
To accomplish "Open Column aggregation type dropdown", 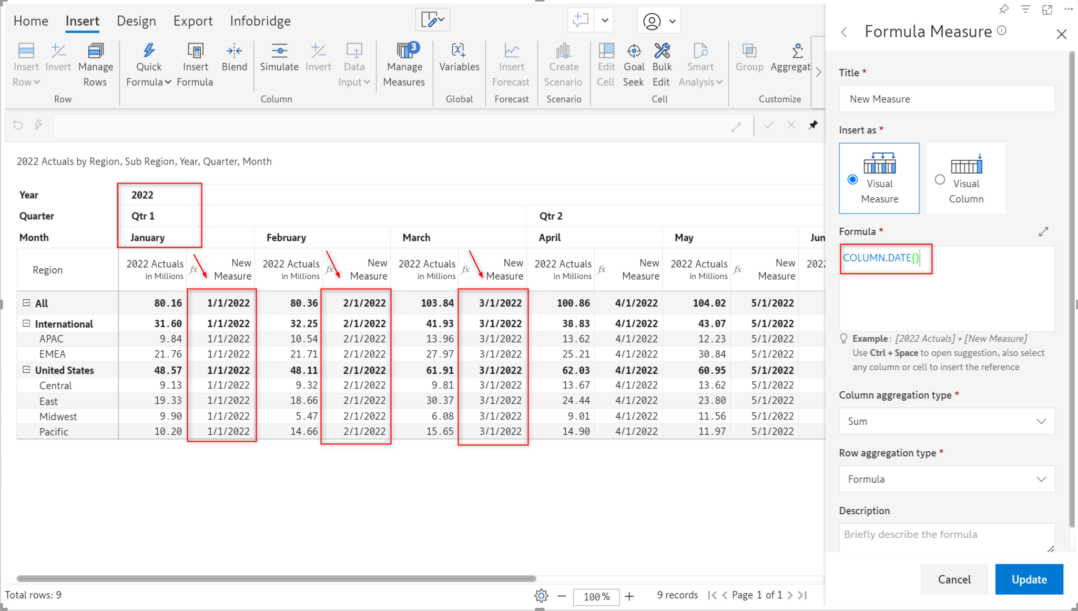I will (947, 421).
